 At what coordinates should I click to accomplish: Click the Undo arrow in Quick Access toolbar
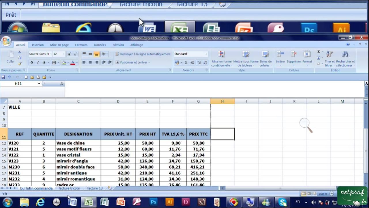tap(9, 77)
